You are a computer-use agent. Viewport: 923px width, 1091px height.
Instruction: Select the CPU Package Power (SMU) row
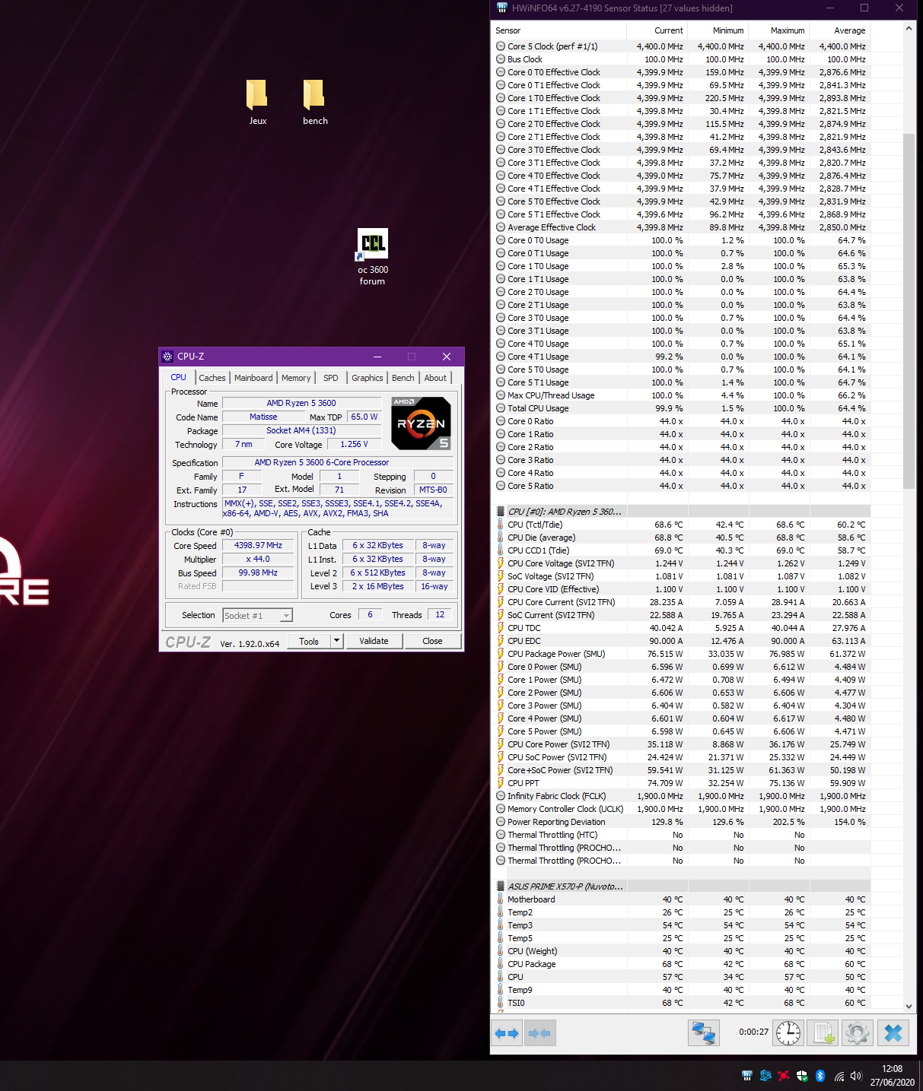[681, 654]
